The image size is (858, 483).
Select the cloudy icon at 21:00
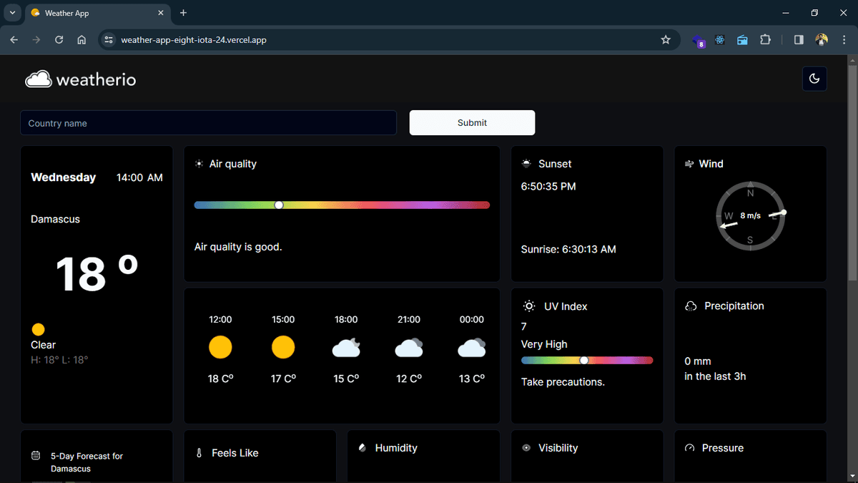point(408,348)
